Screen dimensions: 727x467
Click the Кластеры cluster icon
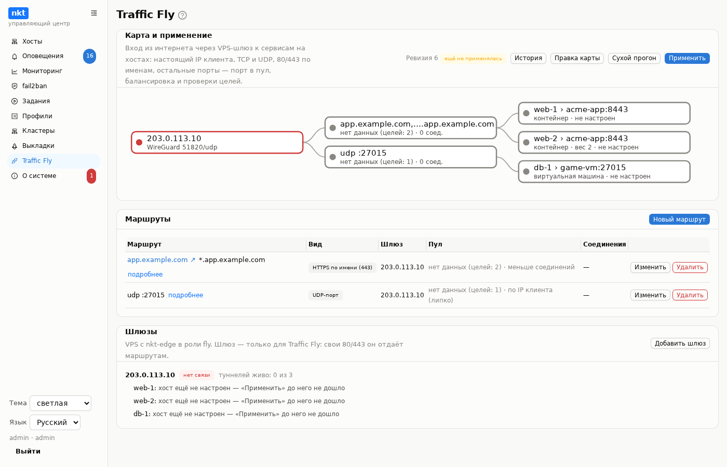click(15, 131)
